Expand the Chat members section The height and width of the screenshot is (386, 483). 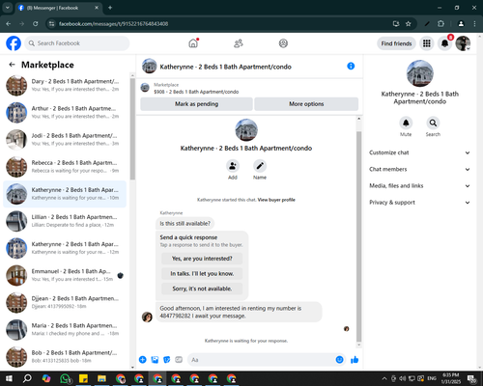(x=419, y=169)
